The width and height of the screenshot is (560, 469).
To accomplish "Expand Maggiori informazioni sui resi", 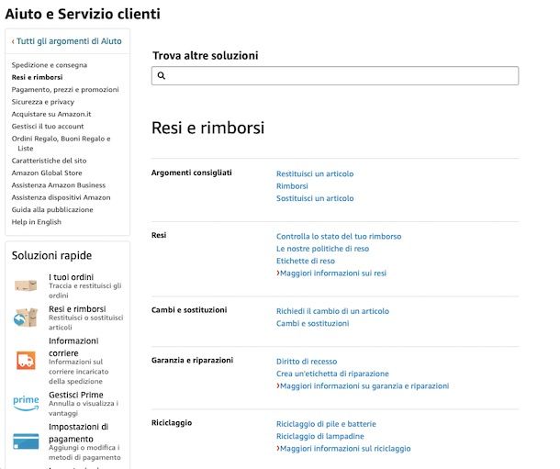I will pos(331,274).
